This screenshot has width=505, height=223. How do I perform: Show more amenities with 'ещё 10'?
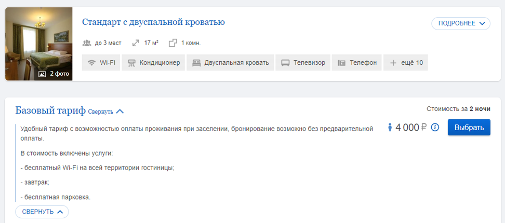406,63
